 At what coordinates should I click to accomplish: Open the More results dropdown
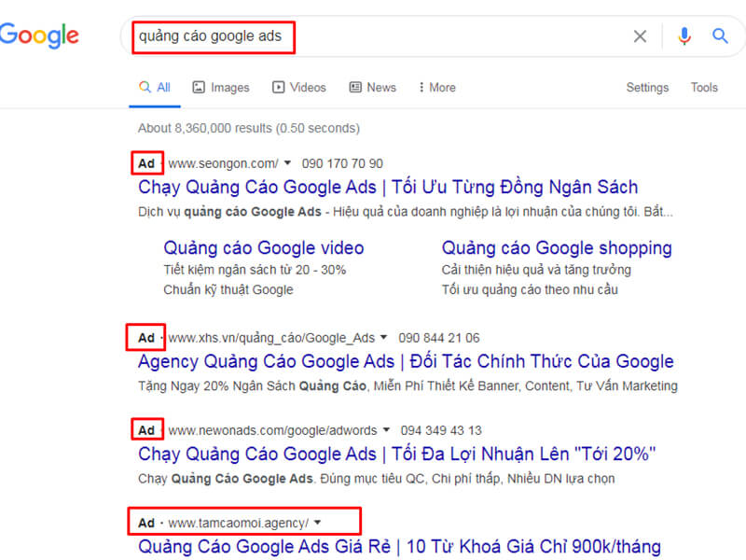tap(435, 87)
